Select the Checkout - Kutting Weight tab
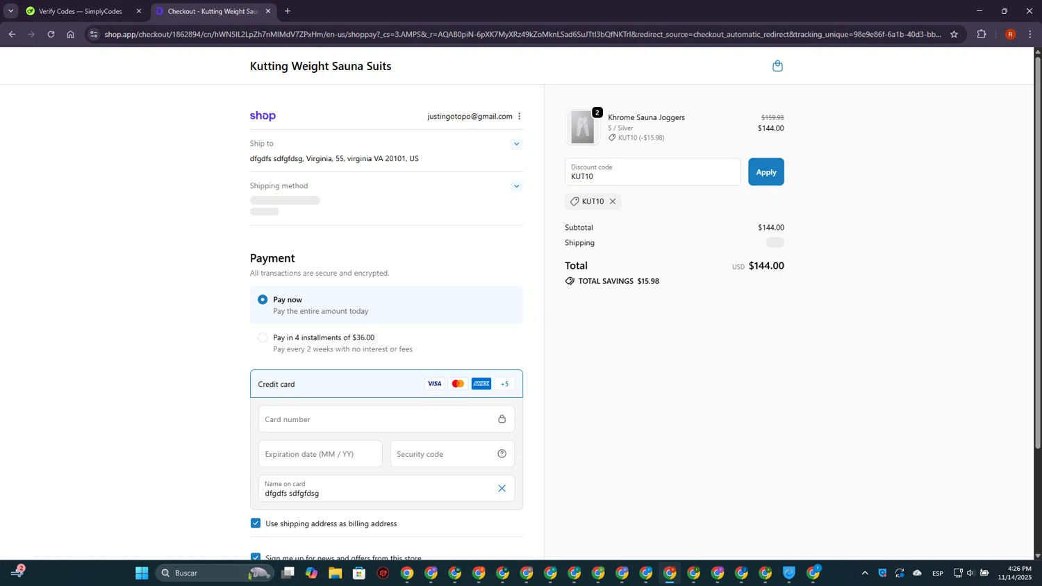 tap(213, 11)
